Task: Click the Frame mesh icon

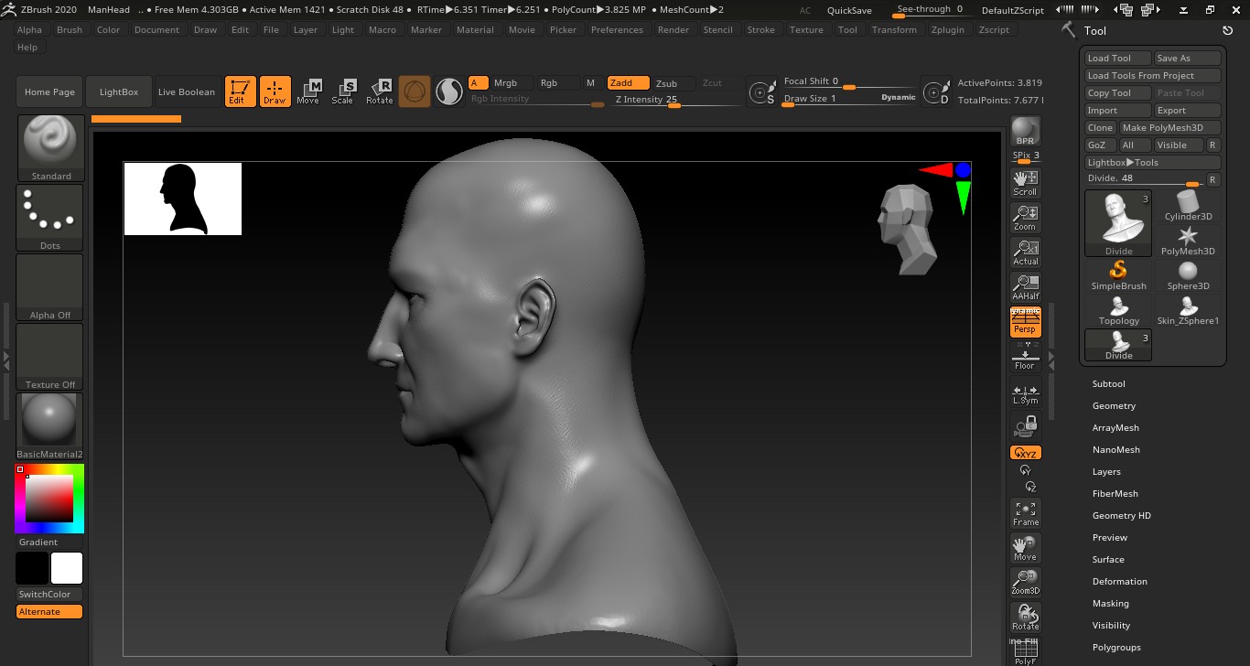Action: click(x=1025, y=513)
